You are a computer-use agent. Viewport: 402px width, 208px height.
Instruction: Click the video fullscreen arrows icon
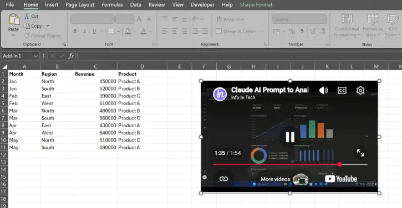(360, 153)
